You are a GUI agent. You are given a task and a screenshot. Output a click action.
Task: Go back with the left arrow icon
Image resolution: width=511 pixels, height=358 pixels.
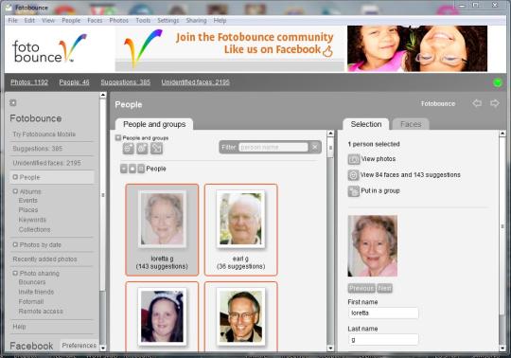point(477,103)
